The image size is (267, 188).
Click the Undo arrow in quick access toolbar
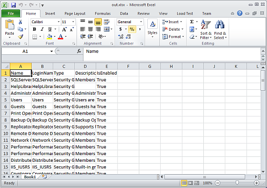point(21,5)
